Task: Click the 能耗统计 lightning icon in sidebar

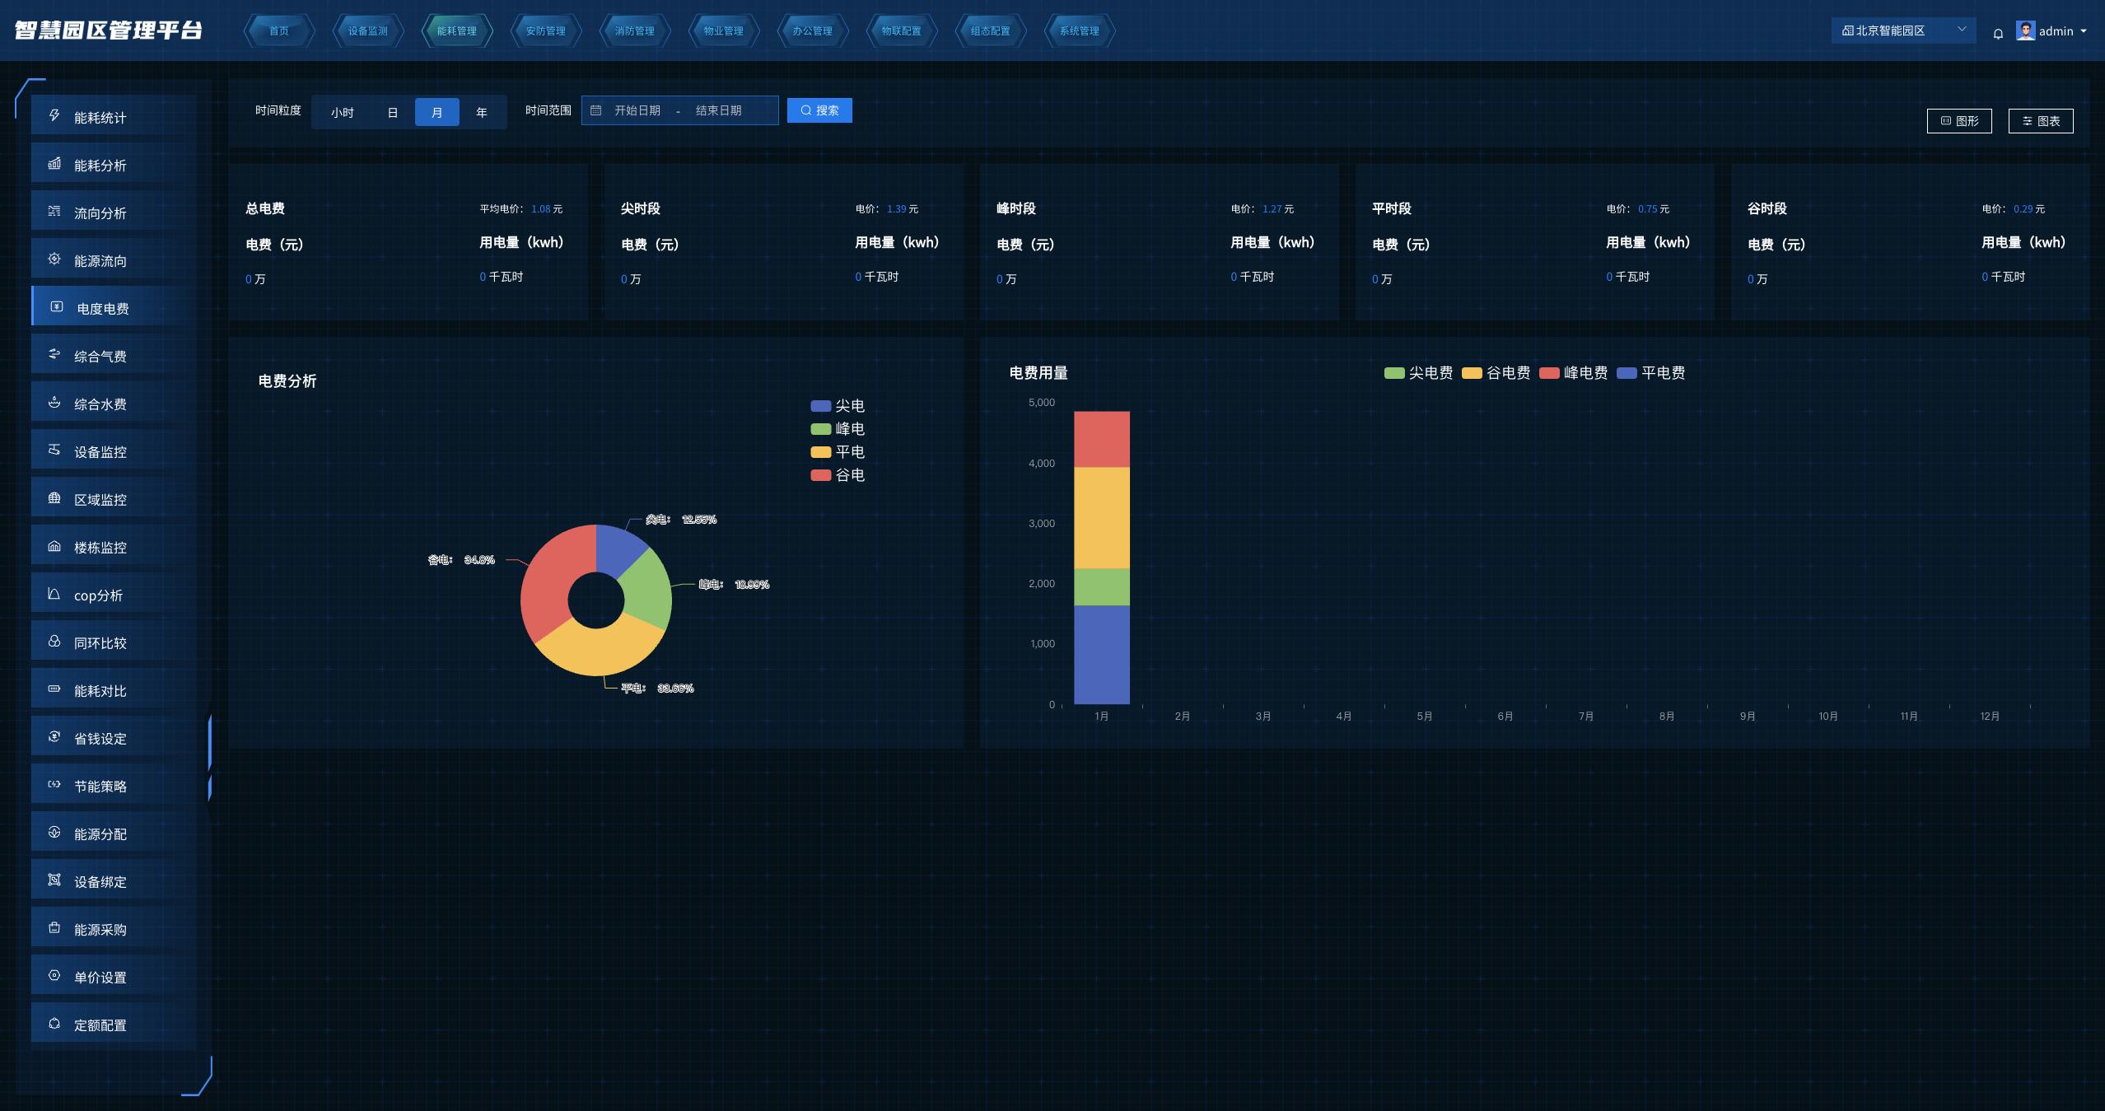Action: coord(54,116)
